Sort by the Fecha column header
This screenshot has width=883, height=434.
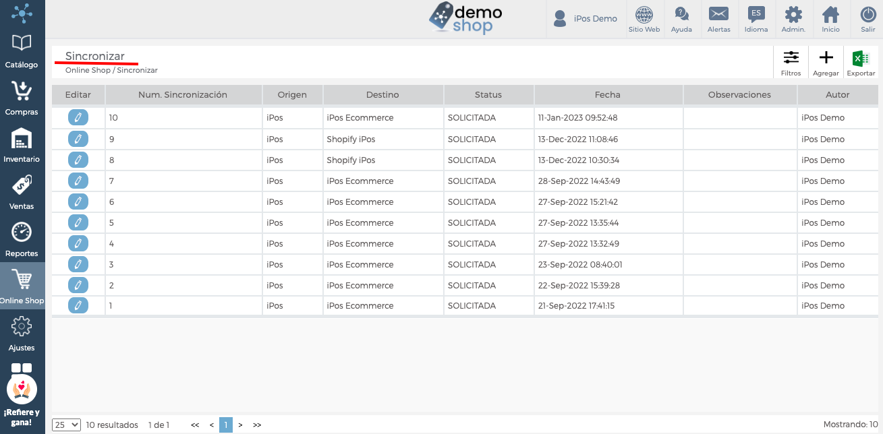608,95
